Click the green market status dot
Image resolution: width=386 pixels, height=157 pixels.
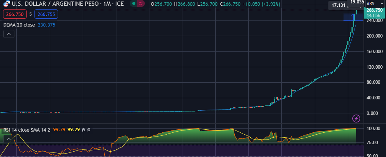pos(133,4)
